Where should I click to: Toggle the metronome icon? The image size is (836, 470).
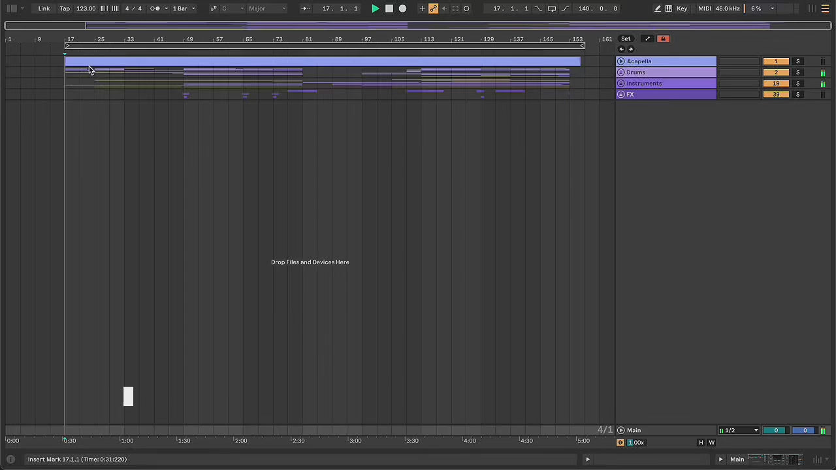(x=155, y=8)
